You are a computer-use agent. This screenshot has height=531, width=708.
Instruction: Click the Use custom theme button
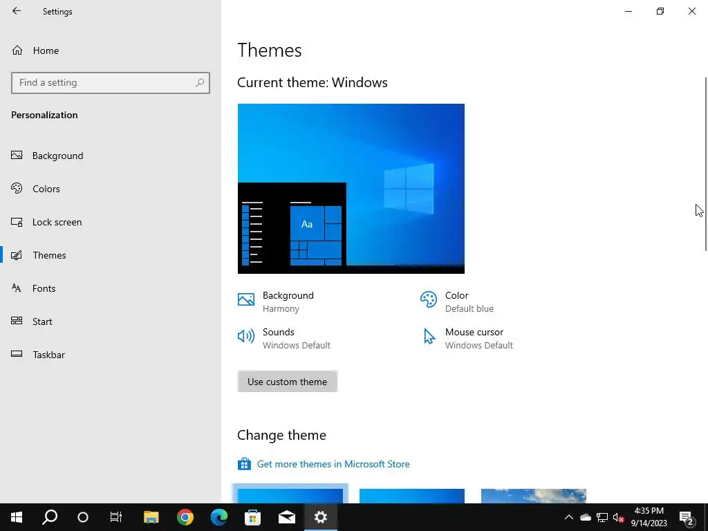[287, 382]
